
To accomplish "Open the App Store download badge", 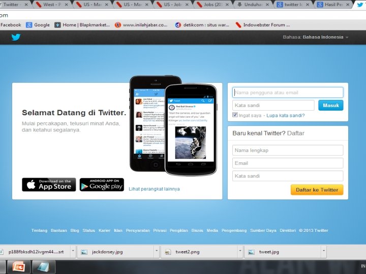I will [49, 185].
